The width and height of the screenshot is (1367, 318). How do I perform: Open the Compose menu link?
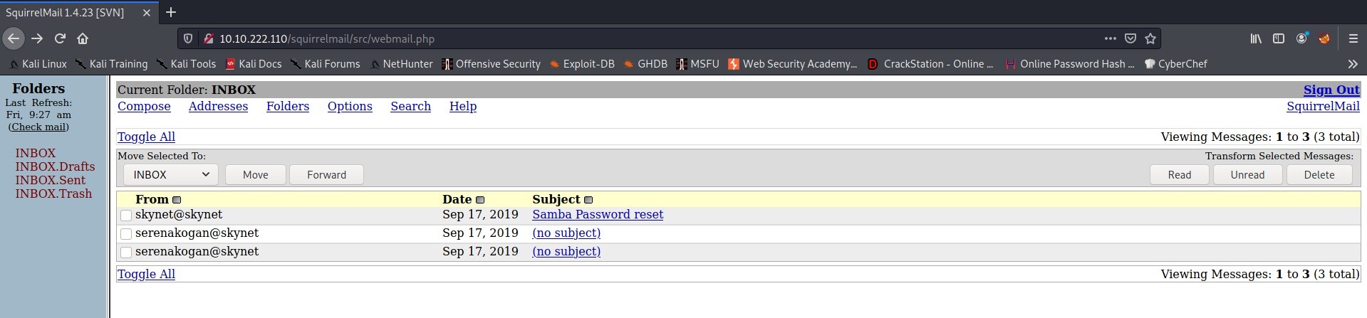pos(144,106)
